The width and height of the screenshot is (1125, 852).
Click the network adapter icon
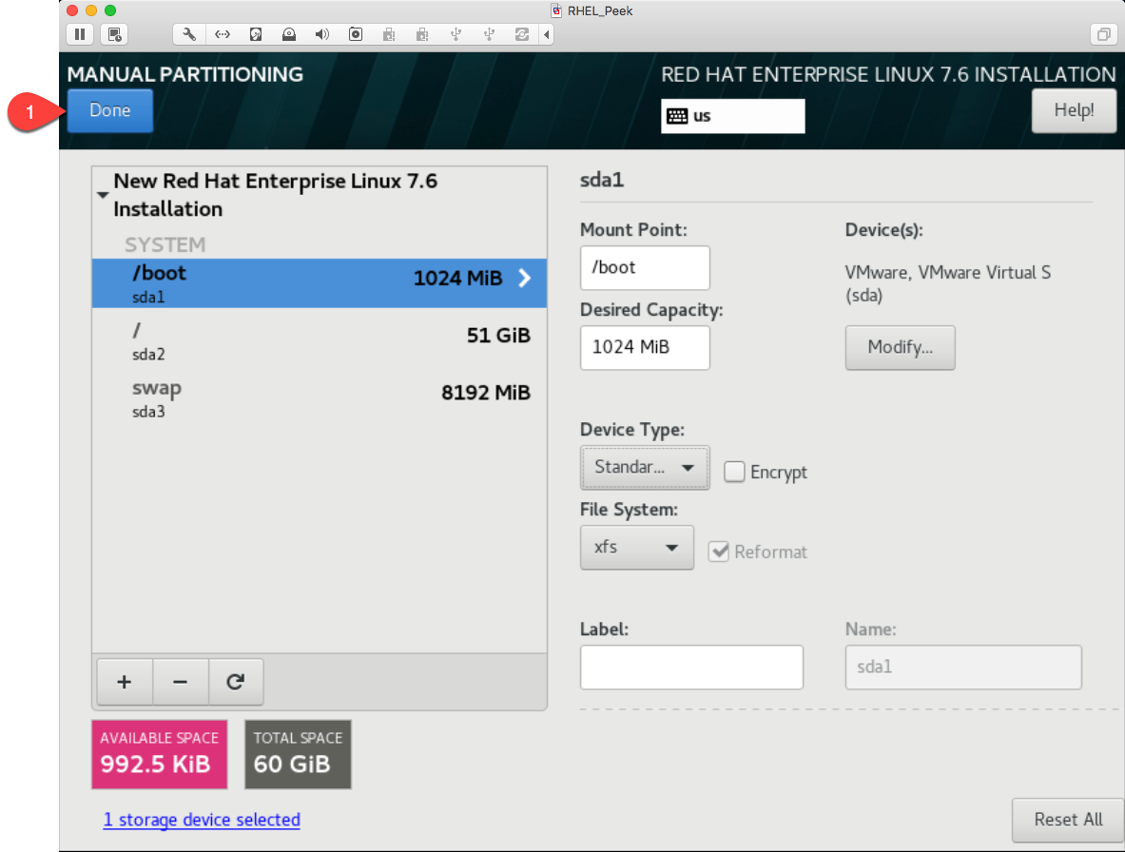pyautogui.click(x=223, y=33)
